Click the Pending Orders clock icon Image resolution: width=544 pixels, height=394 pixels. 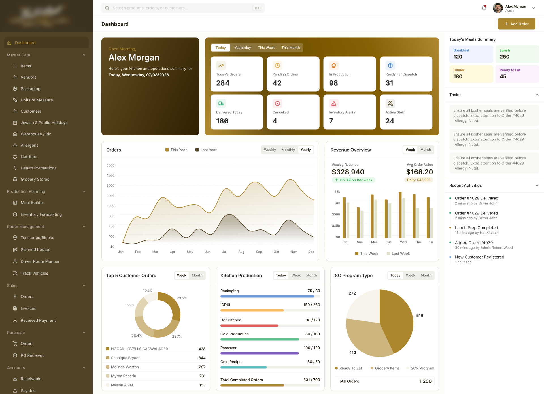[277, 65]
